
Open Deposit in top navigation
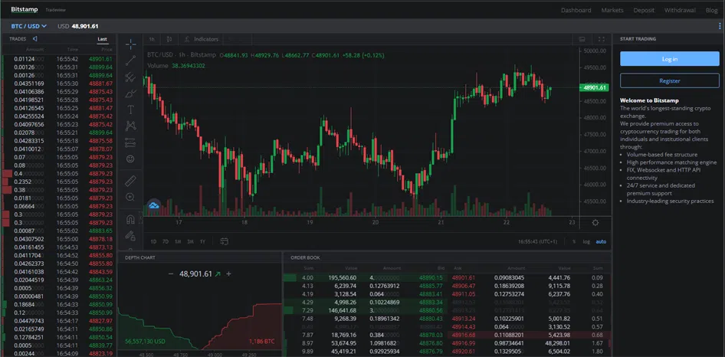coord(644,10)
